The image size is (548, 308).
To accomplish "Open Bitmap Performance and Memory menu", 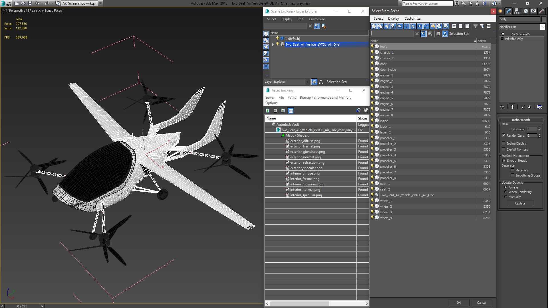I will click(x=325, y=98).
